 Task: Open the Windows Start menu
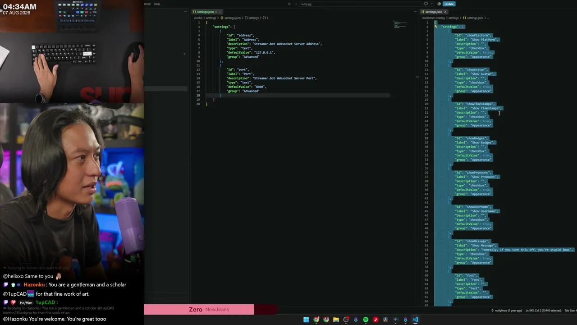pyautogui.click(x=306, y=320)
